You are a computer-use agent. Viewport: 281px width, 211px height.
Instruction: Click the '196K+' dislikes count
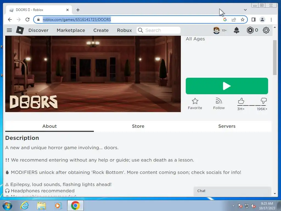pos(262,109)
